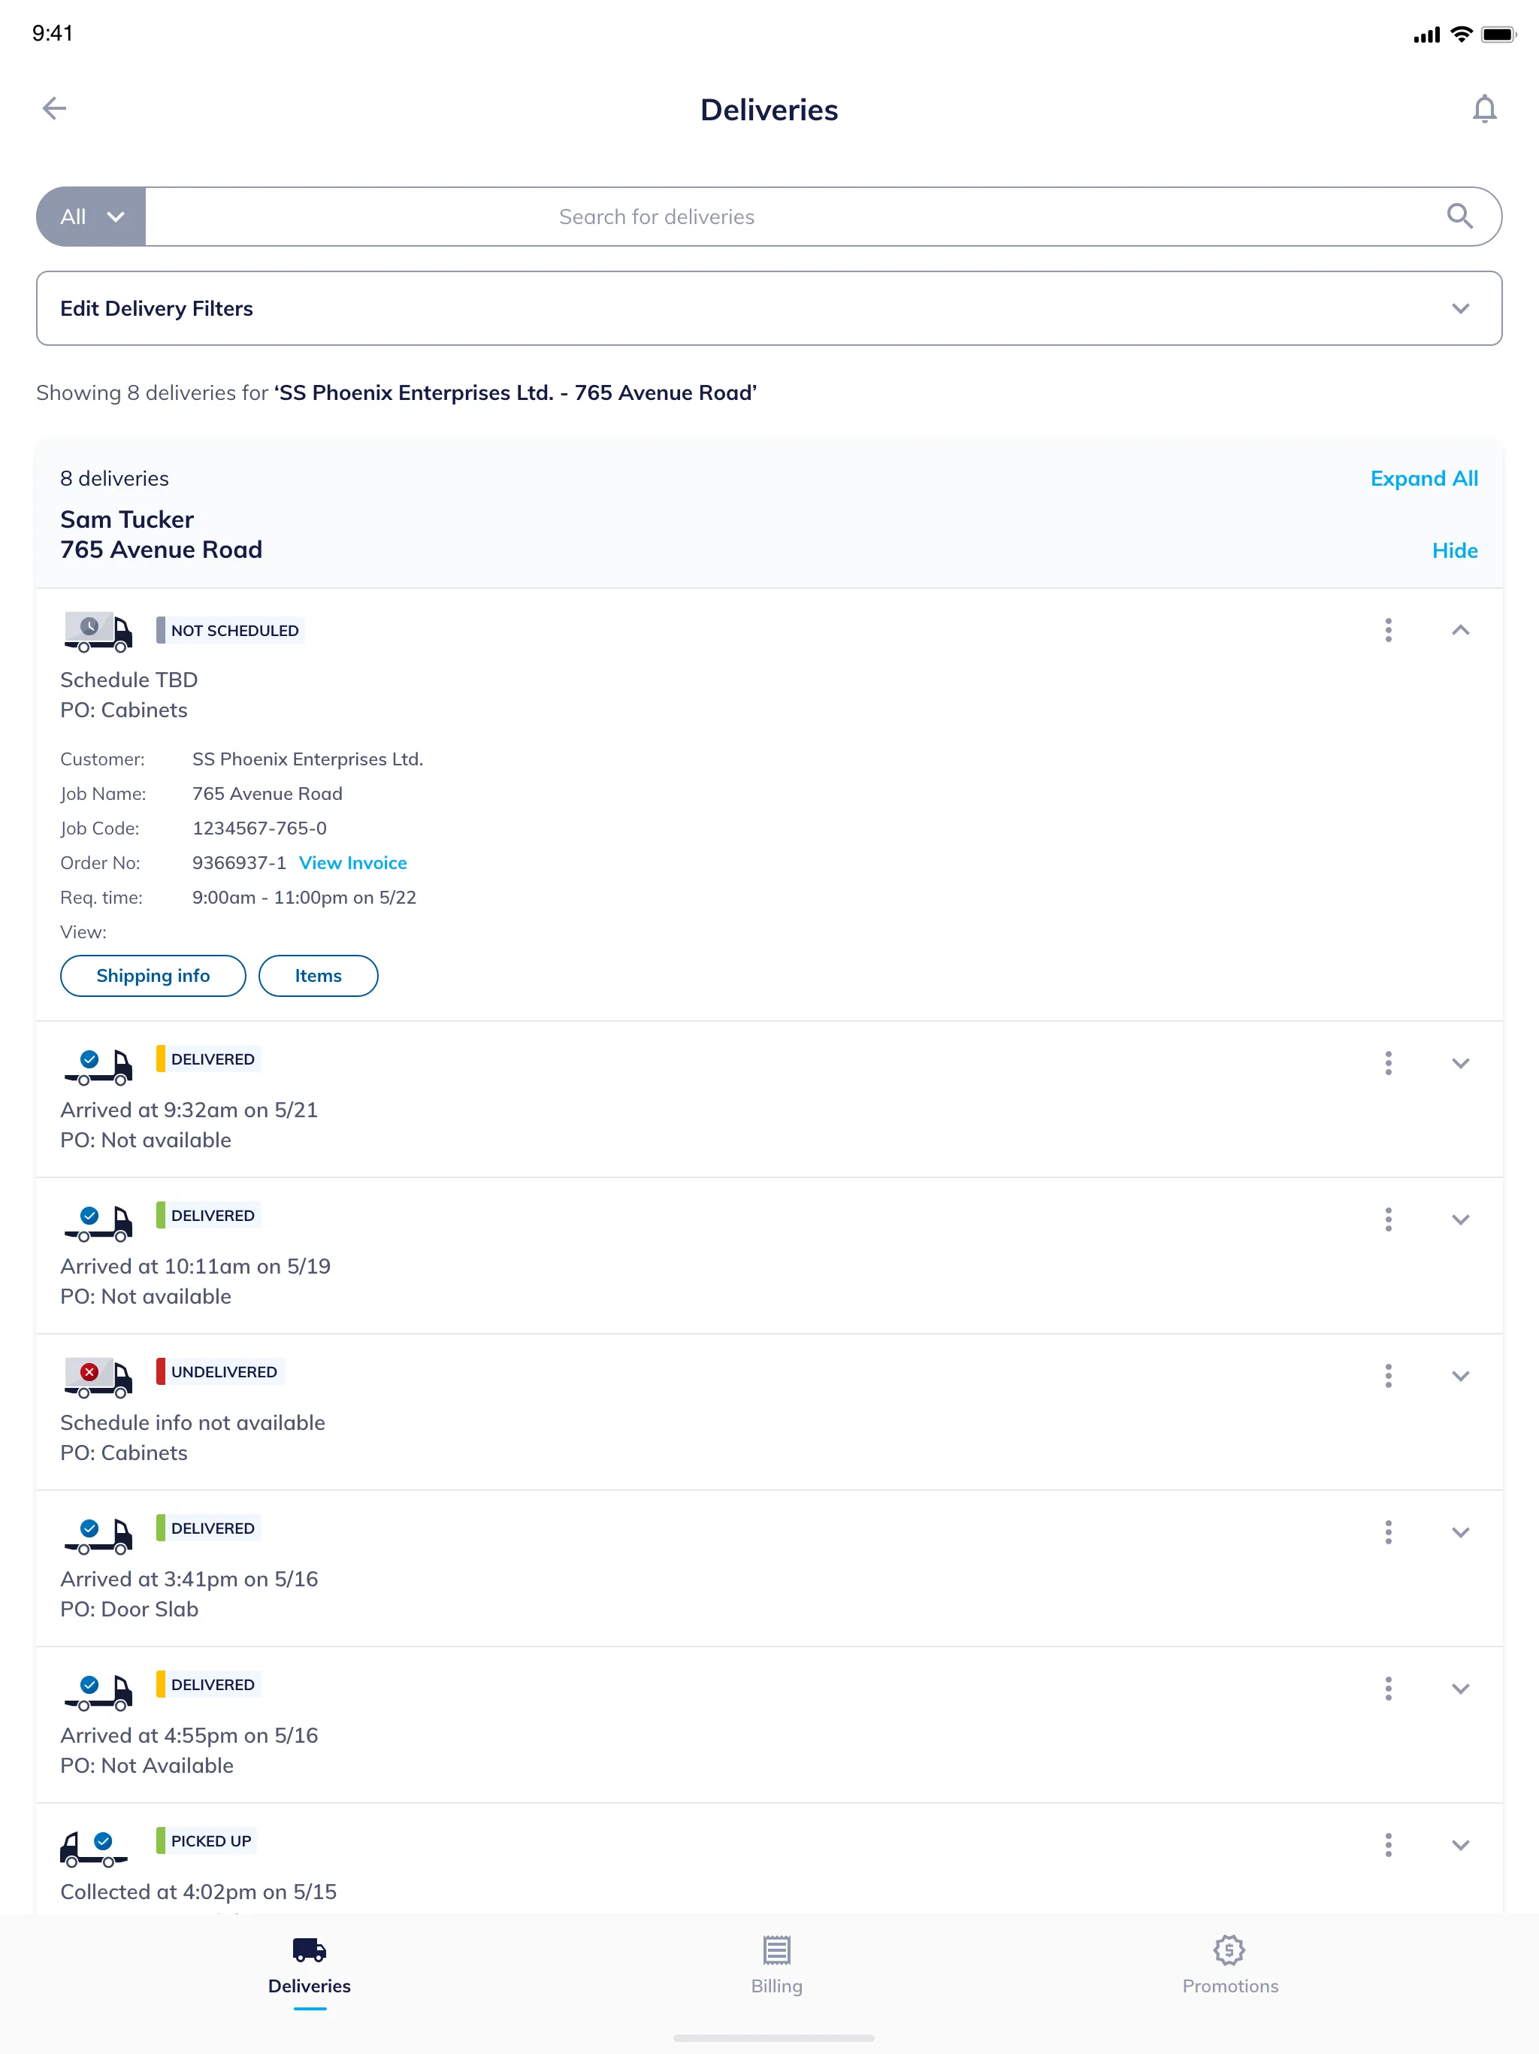Search for a specific delivery
The image size is (1539, 2054).
(x=818, y=217)
